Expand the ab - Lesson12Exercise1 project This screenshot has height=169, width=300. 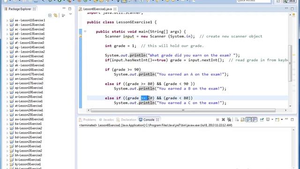(x=7, y=25)
